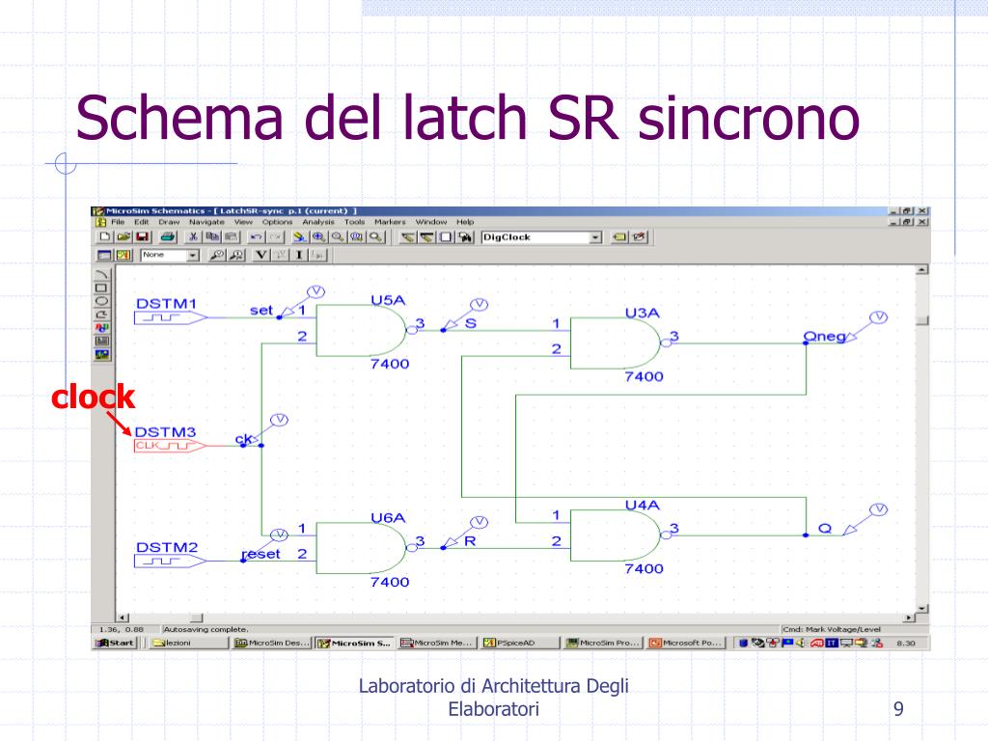Click the Edit Attributes icon
988x741 pixels.
tap(620, 237)
